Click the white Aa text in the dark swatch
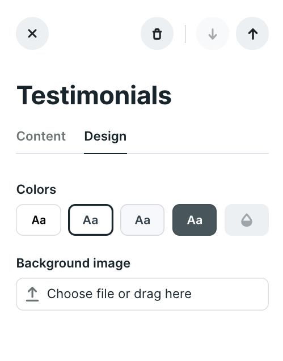Image resolution: width=283 pixels, height=361 pixels. coord(195,220)
